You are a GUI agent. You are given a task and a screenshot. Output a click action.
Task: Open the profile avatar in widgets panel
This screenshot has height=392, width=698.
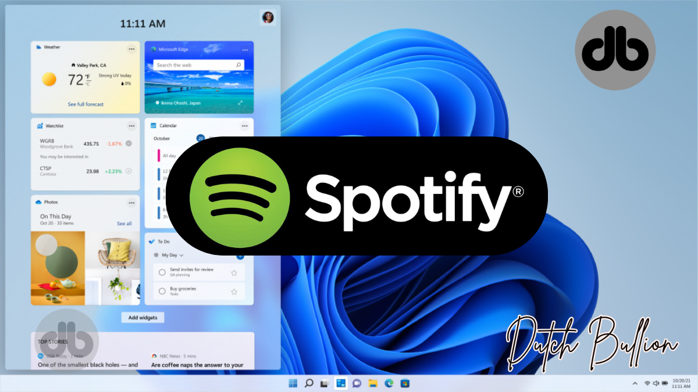click(x=268, y=17)
